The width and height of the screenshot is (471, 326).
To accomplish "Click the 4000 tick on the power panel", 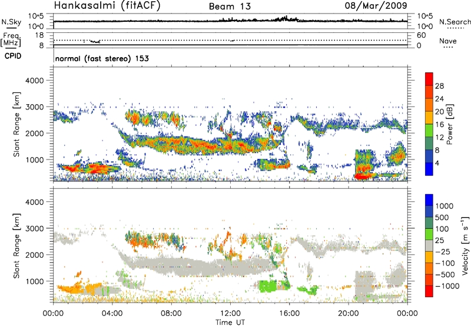I will [34, 81].
